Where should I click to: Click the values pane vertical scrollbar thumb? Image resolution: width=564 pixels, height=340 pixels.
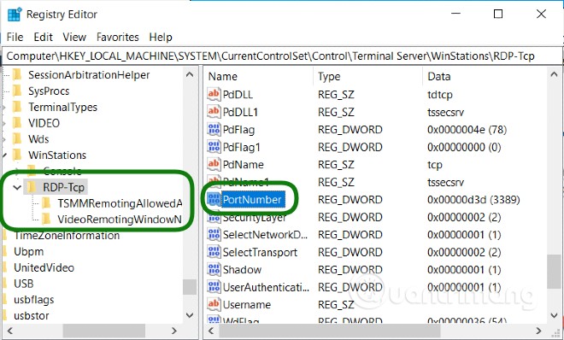[x=554, y=272]
